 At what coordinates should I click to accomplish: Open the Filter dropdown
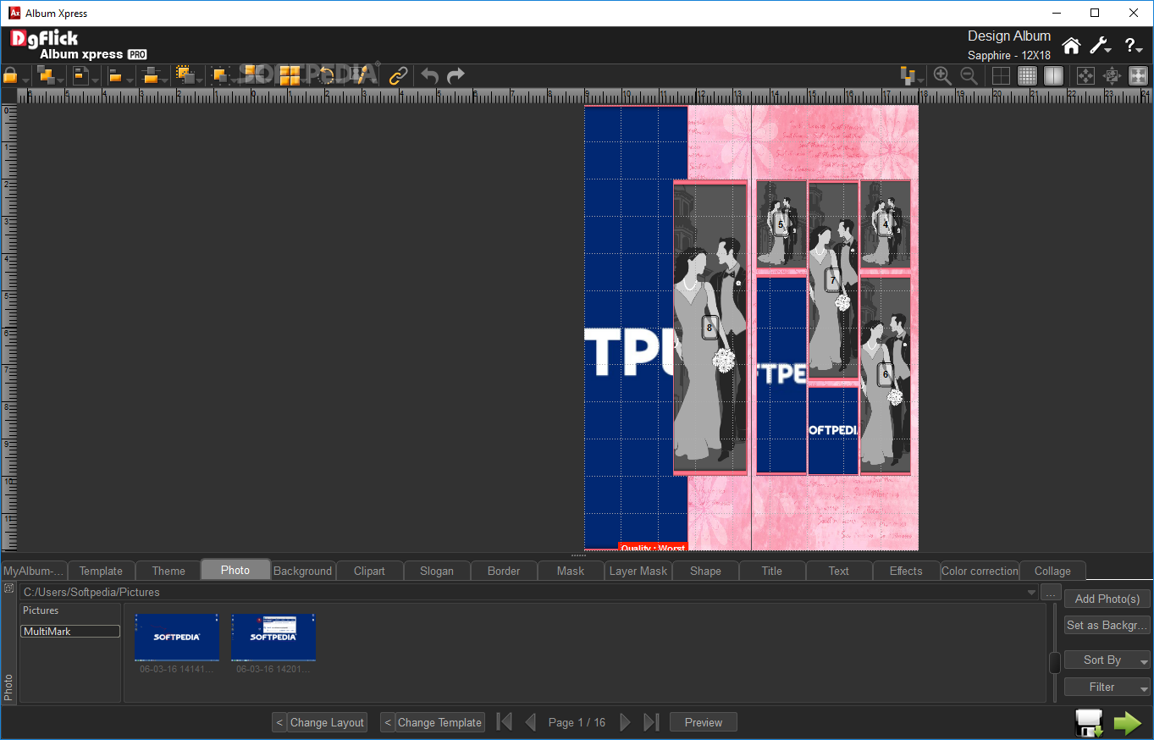click(x=1107, y=687)
